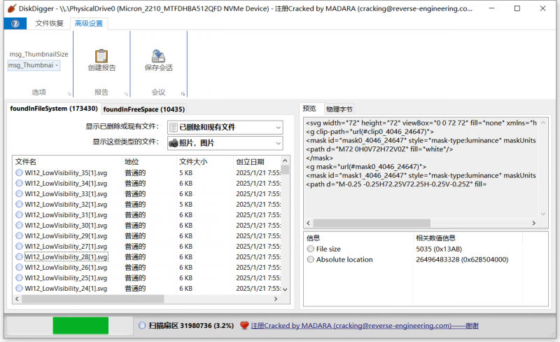Click the file icon of WI12_LowVisibility_28[1].svg

click(20, 257)
